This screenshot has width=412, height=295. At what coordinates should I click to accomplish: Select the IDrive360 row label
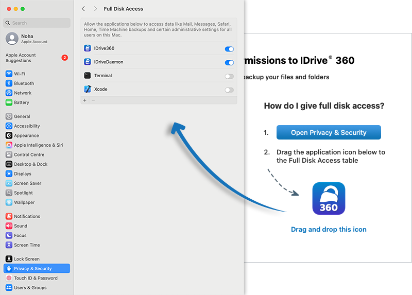click(104, 48)
